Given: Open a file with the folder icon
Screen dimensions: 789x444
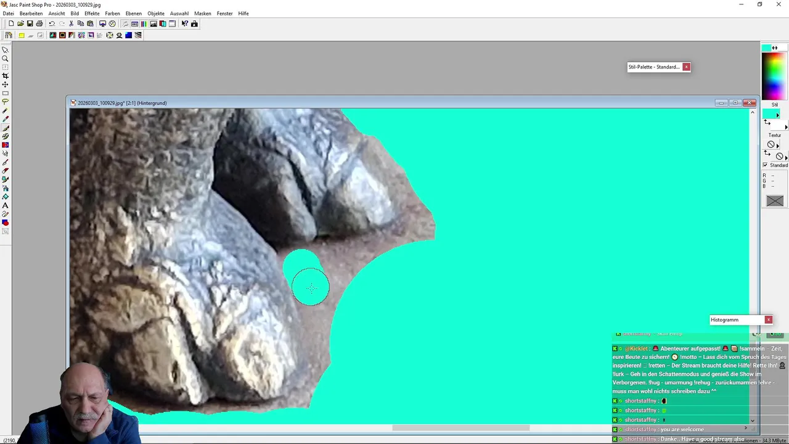Looking at the screenshot, I should [20, 23].
